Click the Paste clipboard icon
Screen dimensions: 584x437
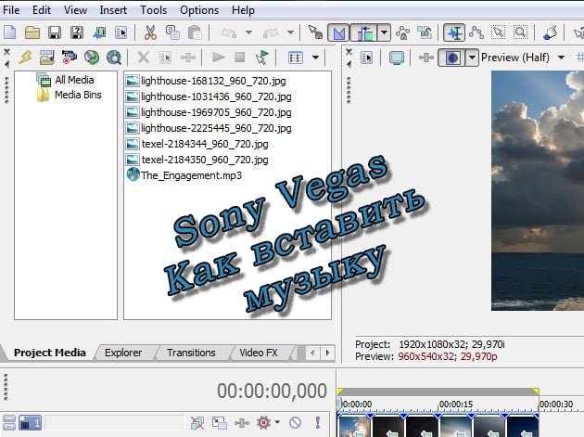195,32
